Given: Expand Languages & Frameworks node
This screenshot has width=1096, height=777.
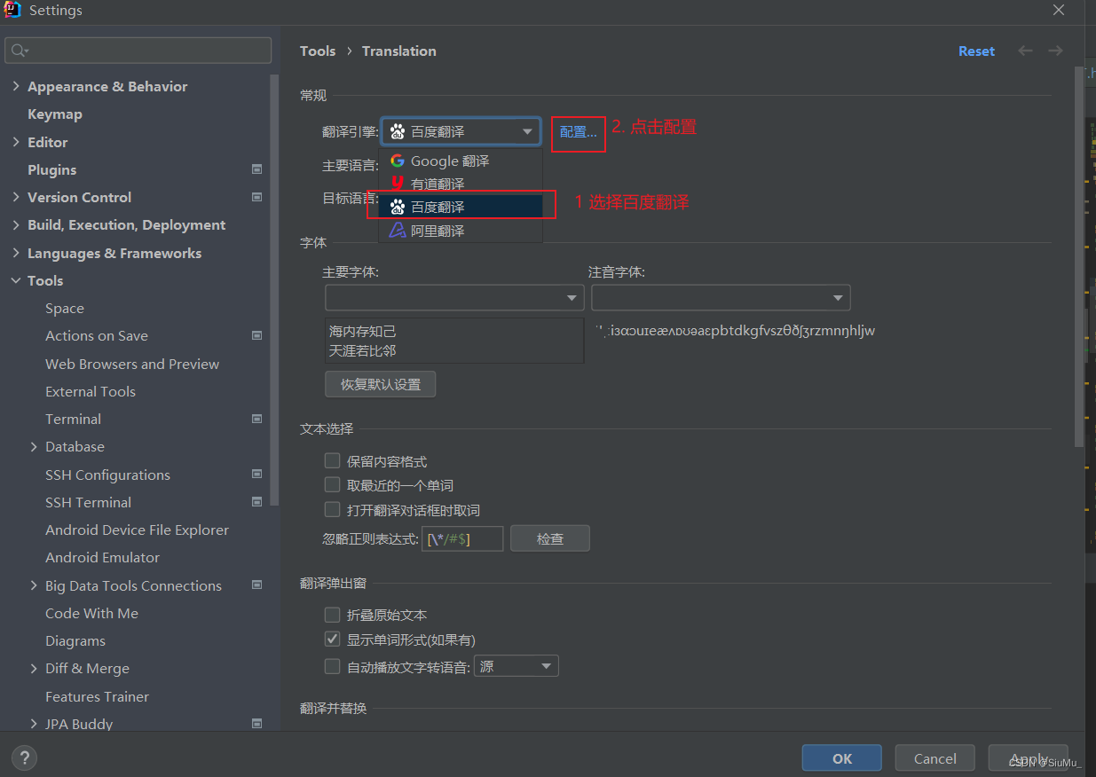Looking at the screenshot, I should click(x=16, y=253).
